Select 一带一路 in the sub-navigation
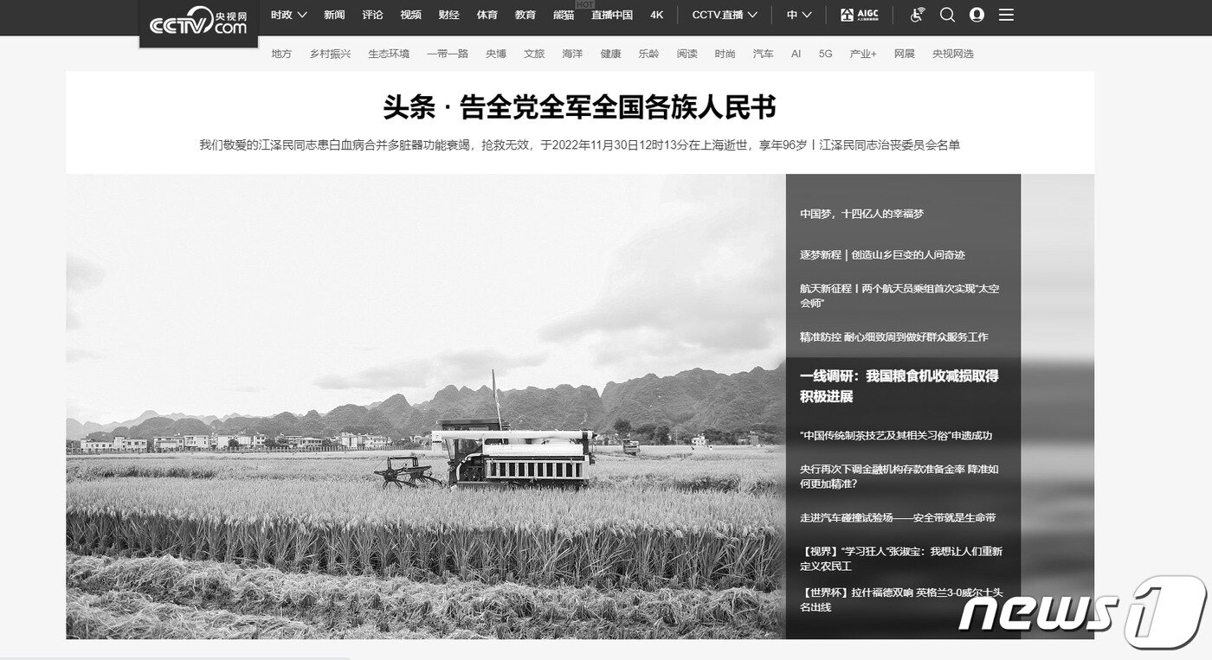Screen dimensions: 1212x660 point(448,54)
